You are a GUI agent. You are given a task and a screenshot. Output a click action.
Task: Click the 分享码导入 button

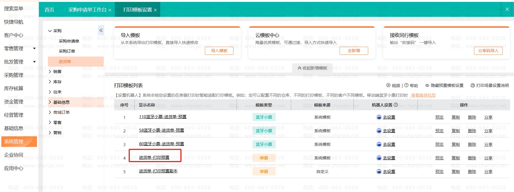point(488,51)
